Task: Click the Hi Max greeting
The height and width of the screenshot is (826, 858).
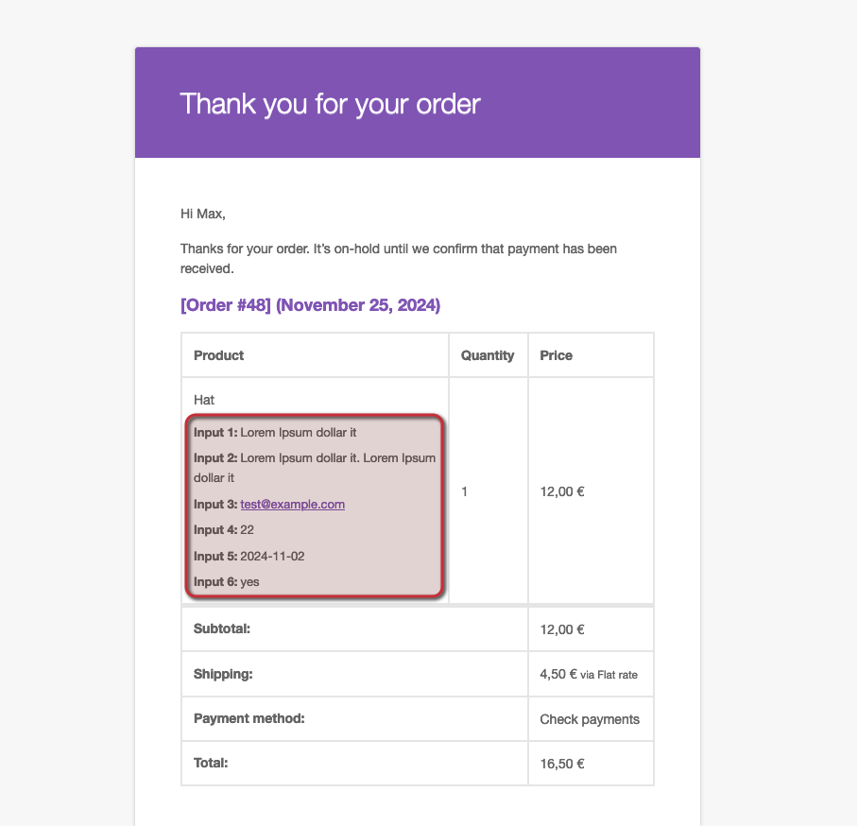Action: coord(202,214)
